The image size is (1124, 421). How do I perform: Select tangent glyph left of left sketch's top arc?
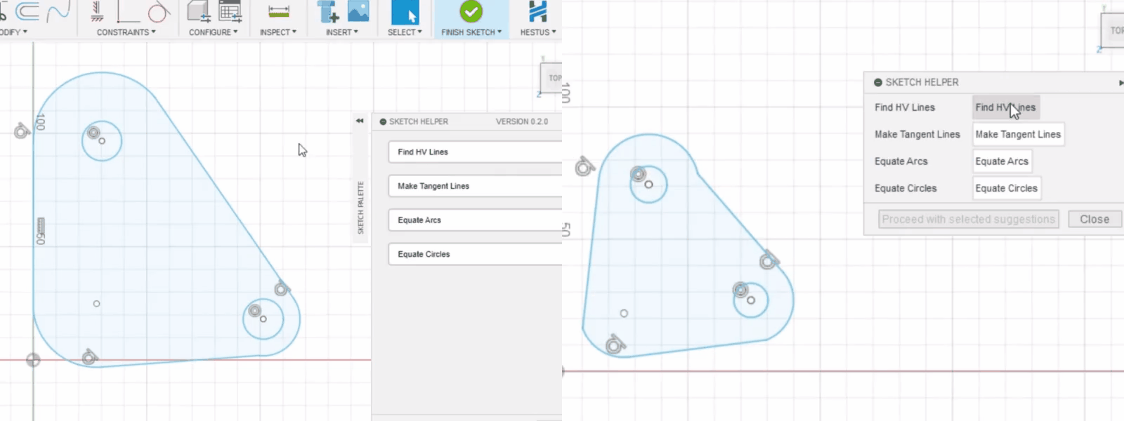(22, 131)
